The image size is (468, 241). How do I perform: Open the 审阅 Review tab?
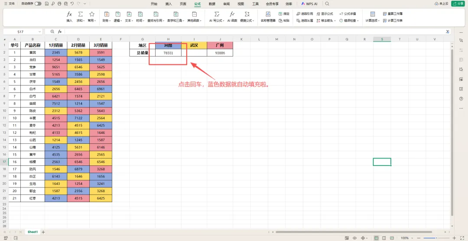pyautogui.click(x=227, y=4)
